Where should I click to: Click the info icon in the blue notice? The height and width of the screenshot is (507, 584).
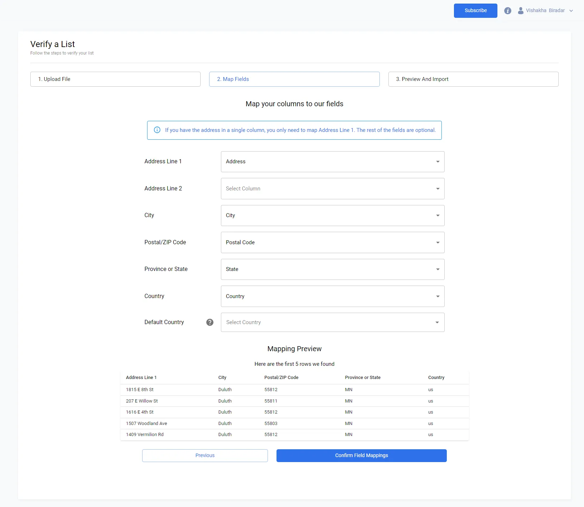pyautogui.click(x=157, y=130)
